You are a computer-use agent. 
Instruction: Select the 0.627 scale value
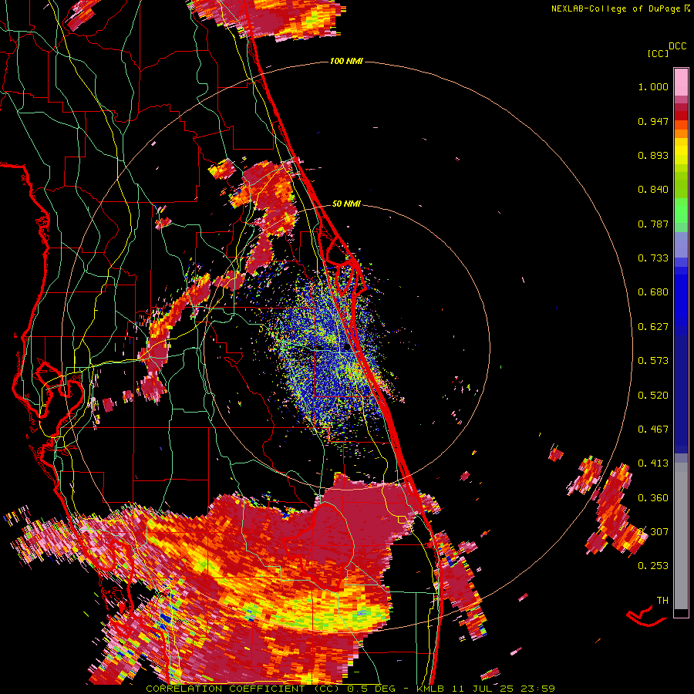[653, 327]
